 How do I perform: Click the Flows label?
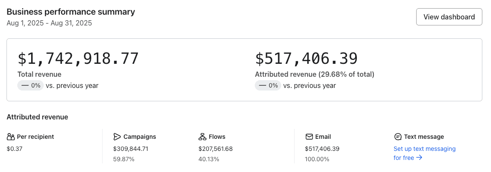coord(217,137)
